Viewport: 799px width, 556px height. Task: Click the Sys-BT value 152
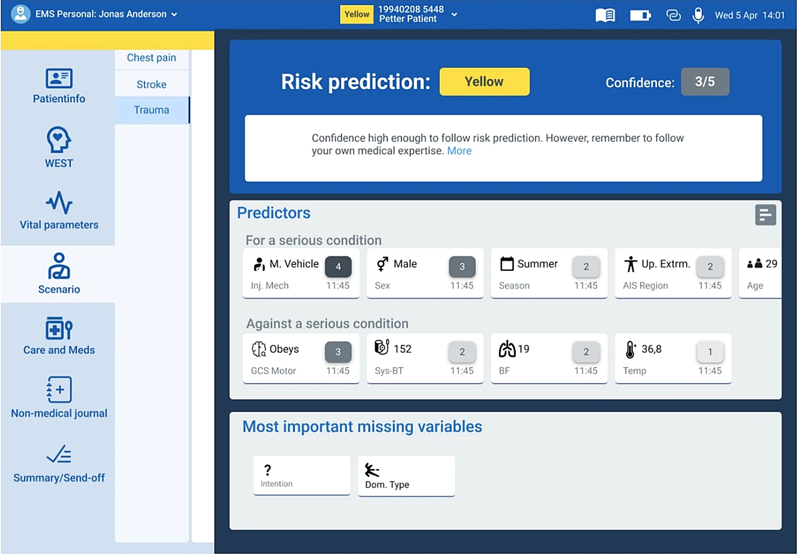point(402,349)
